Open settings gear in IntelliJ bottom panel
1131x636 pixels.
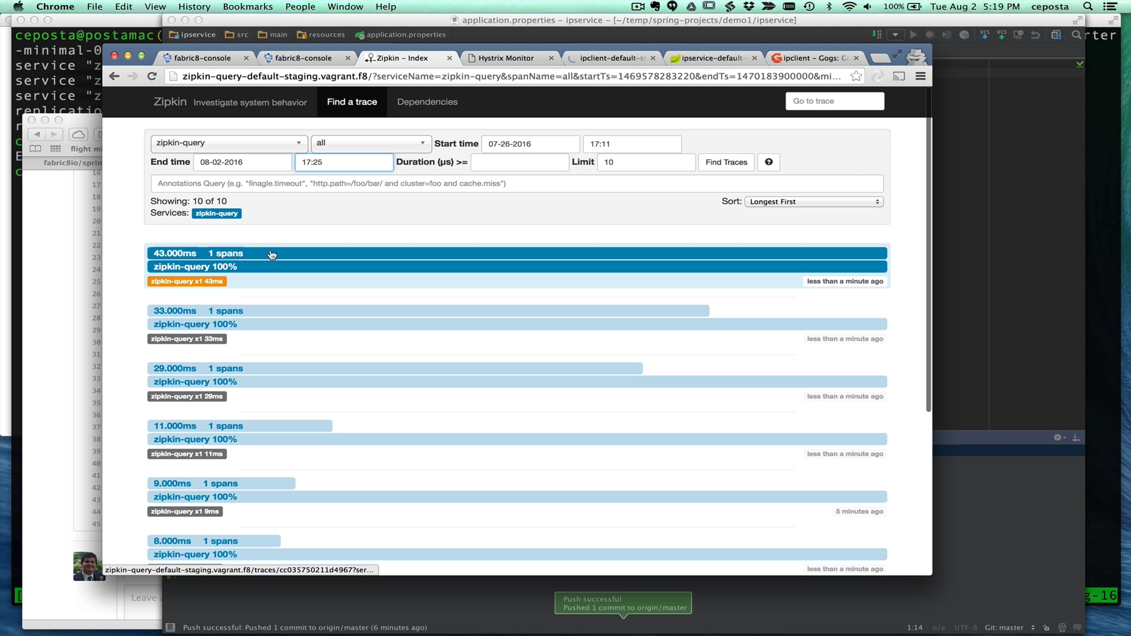coord(1058,438)
